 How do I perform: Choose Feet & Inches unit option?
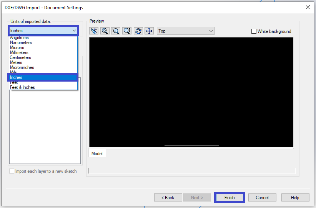coord(43,87)
